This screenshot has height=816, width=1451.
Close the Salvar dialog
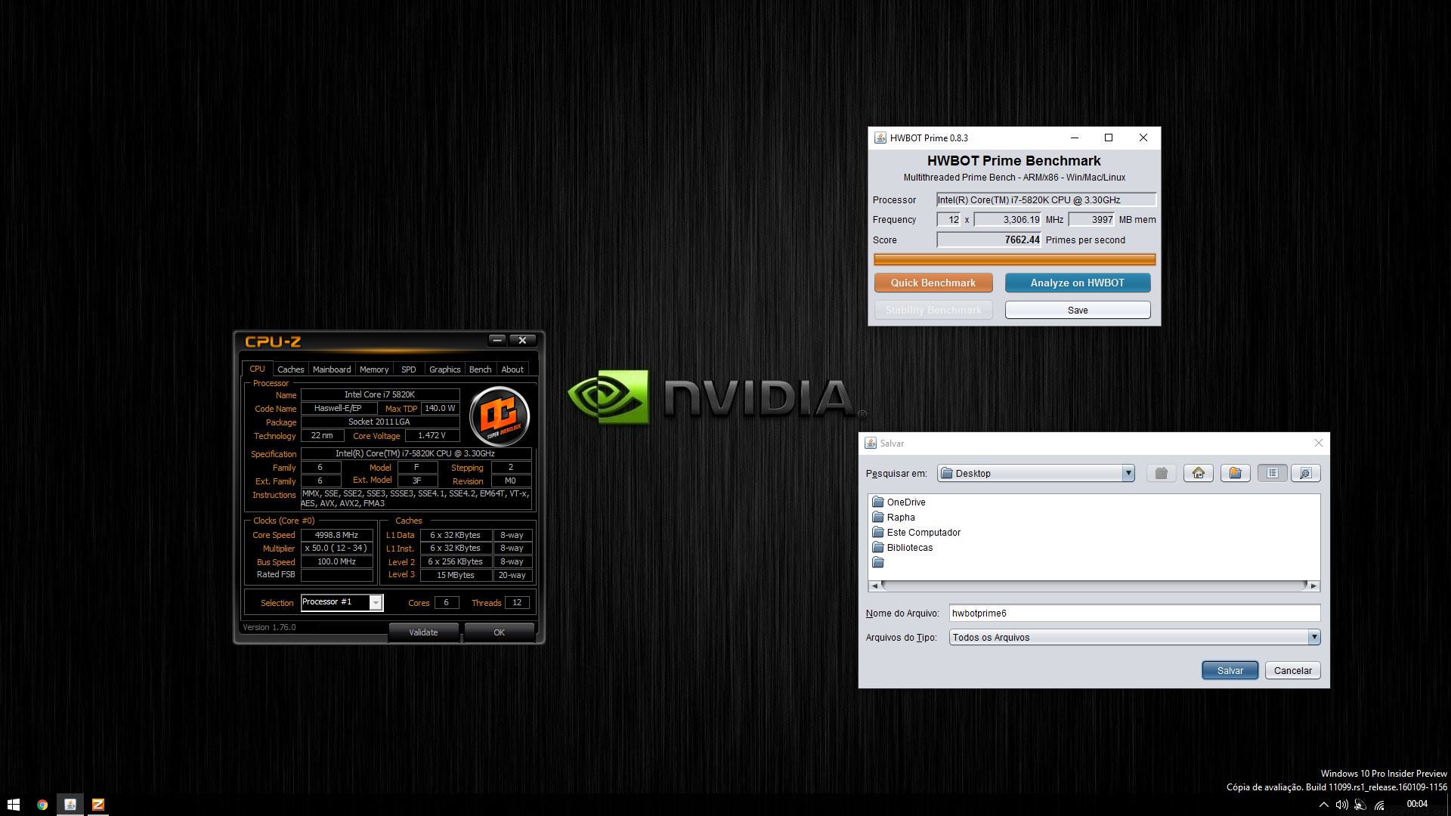tap(1318, 443)
